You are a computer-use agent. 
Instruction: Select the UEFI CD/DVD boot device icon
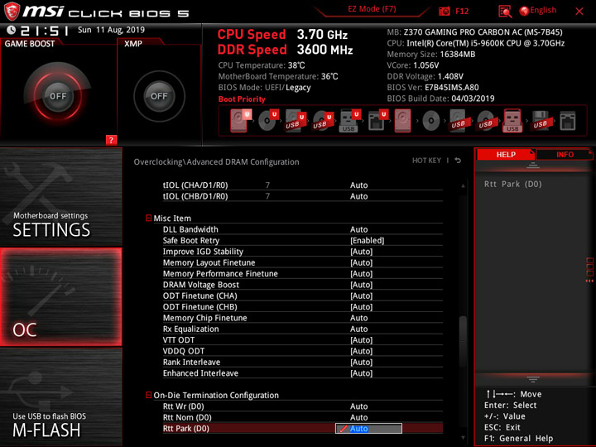click(268, 120)
